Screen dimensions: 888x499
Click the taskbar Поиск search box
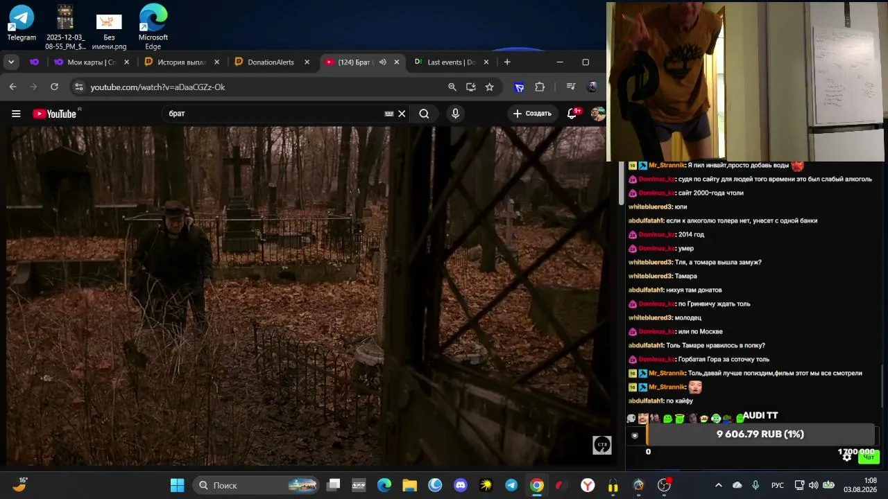click(255, 485)
